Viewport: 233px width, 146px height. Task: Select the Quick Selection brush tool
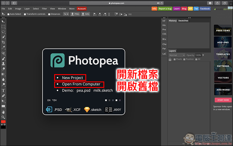(x=3, y=37)
